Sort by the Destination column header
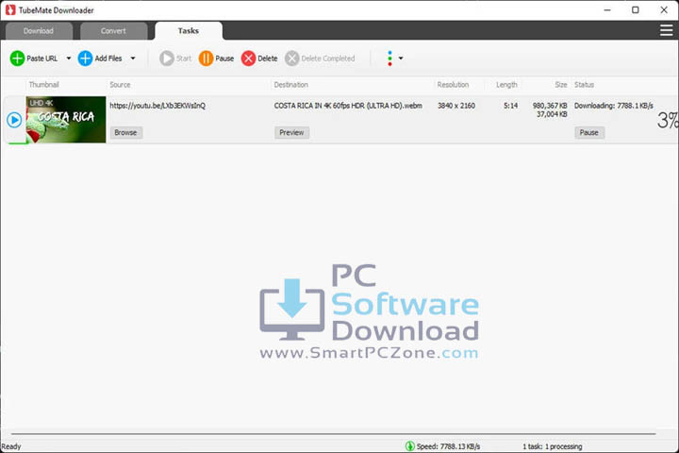Image resolution: width=679 pixels, height=453 pixels. tap(291, 85)
